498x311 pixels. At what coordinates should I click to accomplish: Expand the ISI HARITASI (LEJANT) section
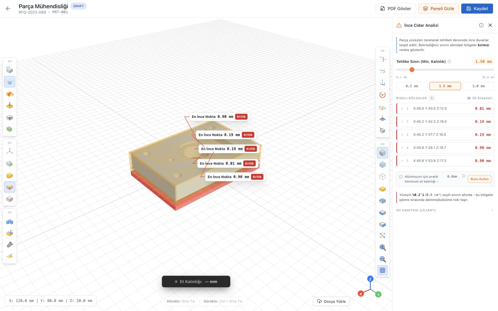(445, 211)
